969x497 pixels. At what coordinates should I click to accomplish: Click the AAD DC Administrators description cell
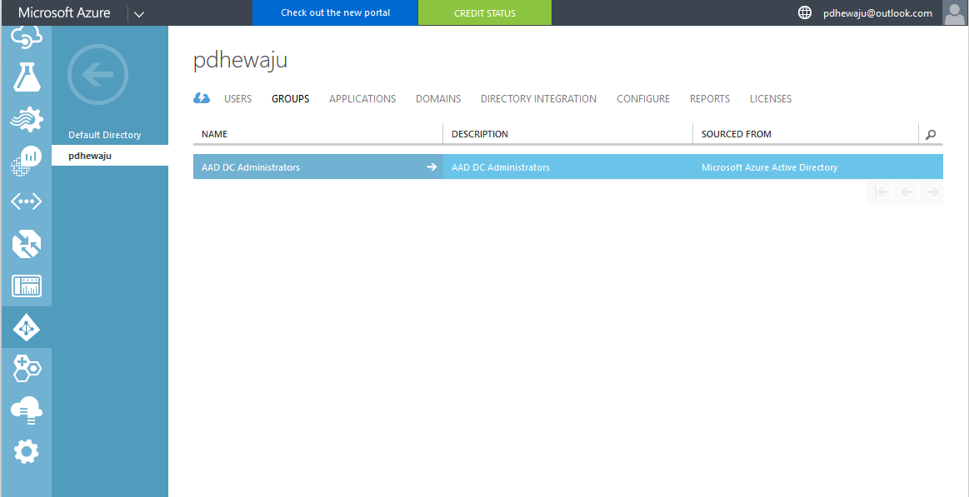[x=501, y=167]
